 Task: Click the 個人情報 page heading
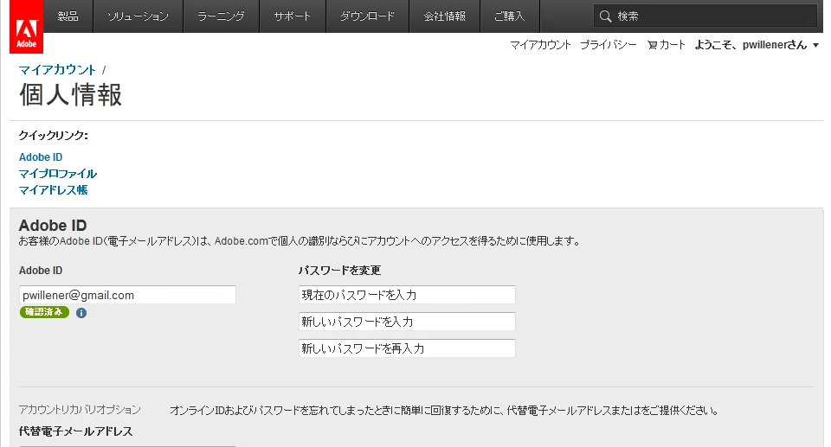[70, 95]
